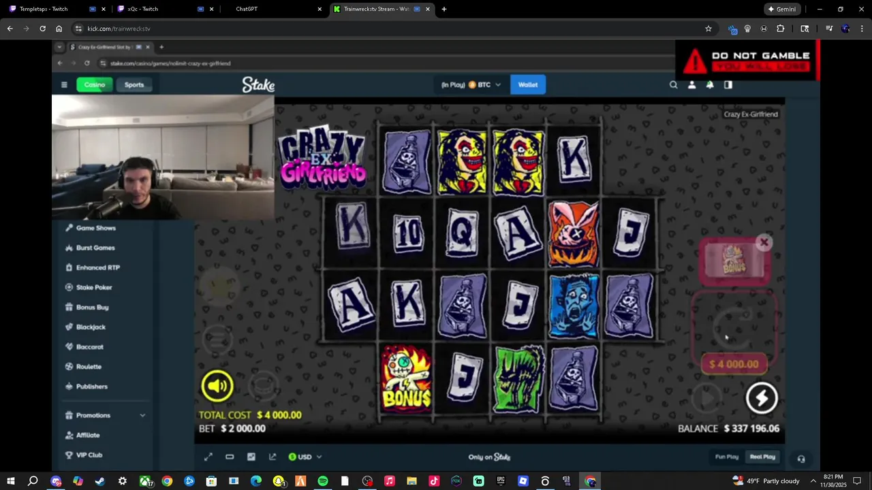The image size is (872, 490).
Task: Open a new Chrome tab
Action: [444, 9]
